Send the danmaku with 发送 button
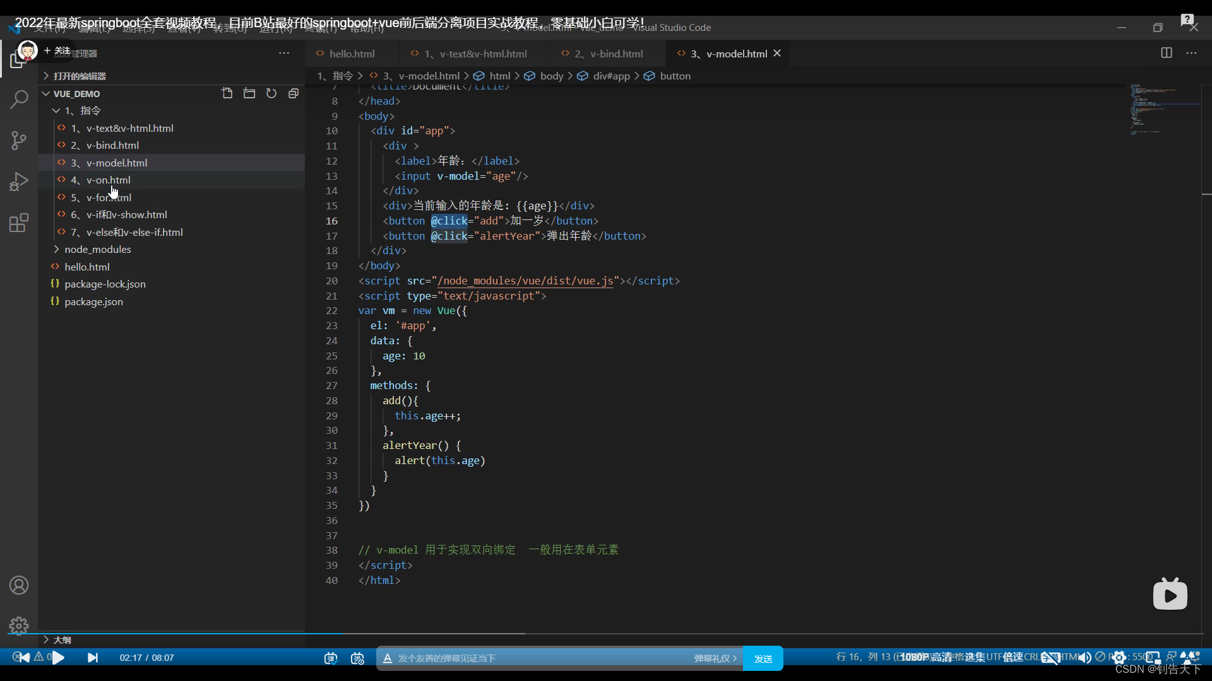The image size is (1212, 681). [x=763, y=658]
